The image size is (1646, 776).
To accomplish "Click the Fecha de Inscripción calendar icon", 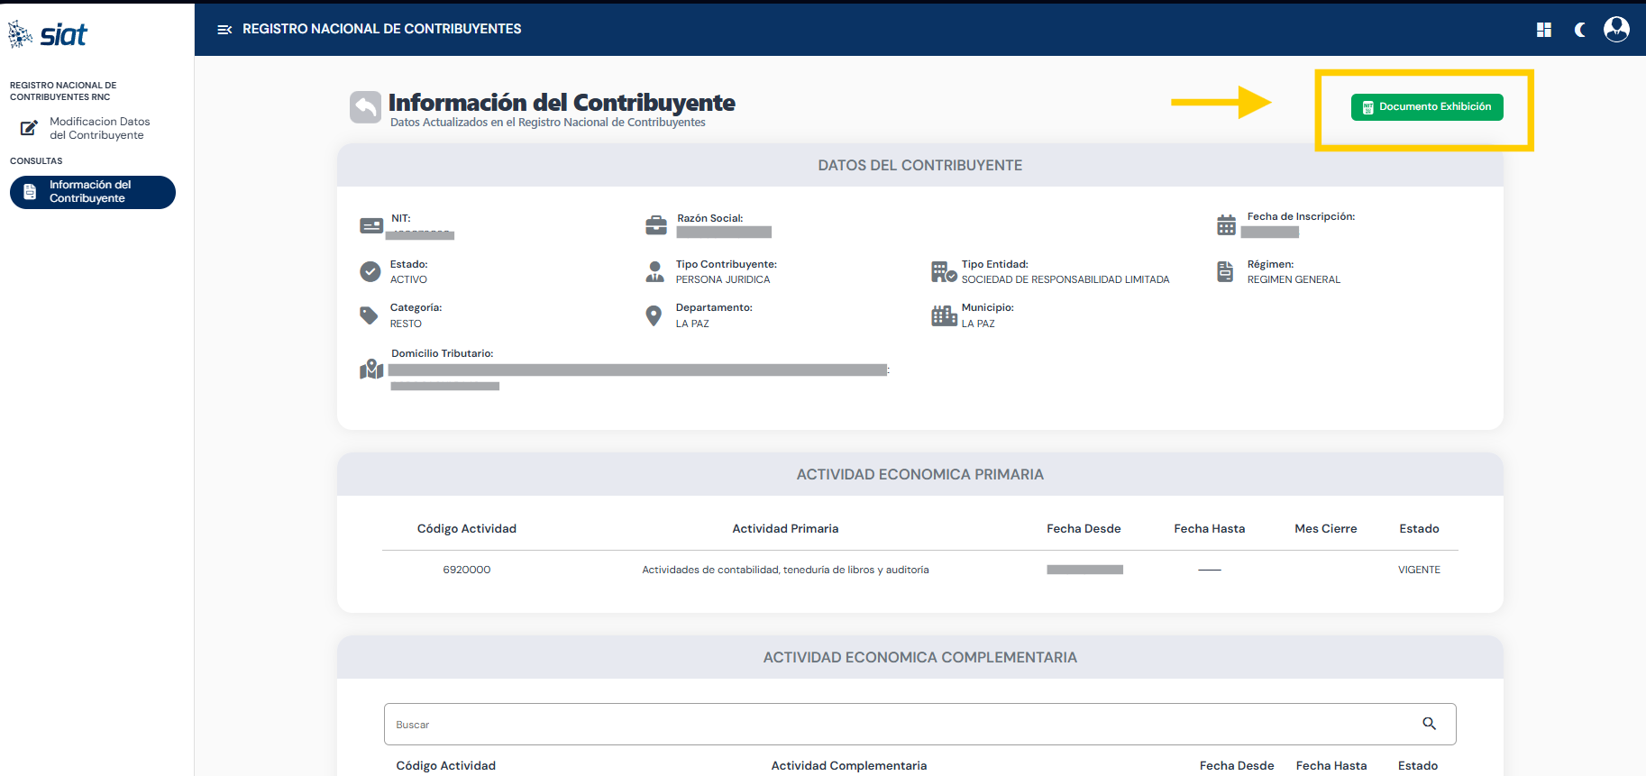I will (1226, 225).
